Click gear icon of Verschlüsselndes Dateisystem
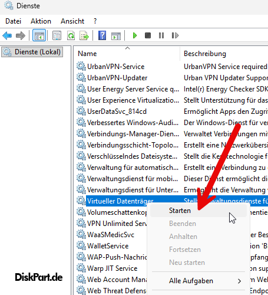This screenshot has width=268, height=295. [81, 156]
